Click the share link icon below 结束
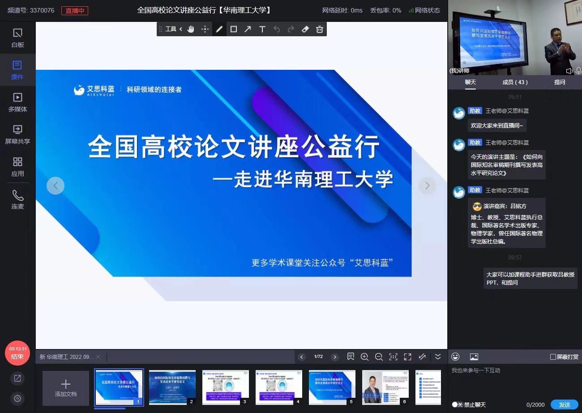This screenshot has width=582, height=413. [17, 378]
